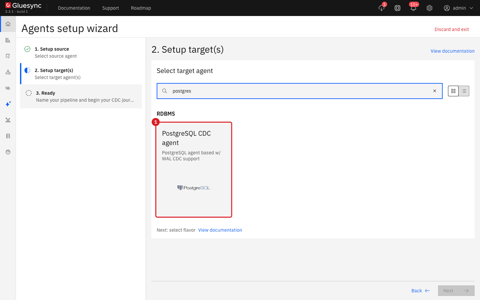This screenshot has height=300, width=480.
Task: Open the notifications bell icon
Action: tap(413, 8)
